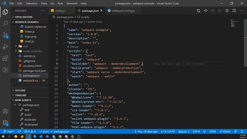Image resolution: width=247 pixels, height=139 pixels.
Task: Open the Explorer view in activity bar
Action: tap(5, 12)
